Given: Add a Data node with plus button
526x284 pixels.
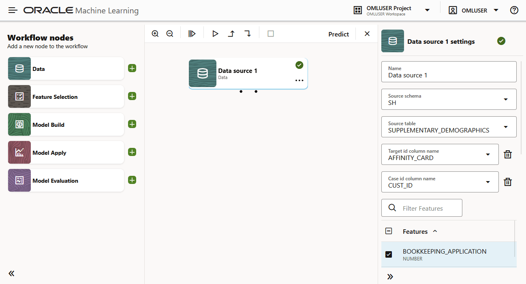Looking at the screenshot, I should [x=132, y=68].
